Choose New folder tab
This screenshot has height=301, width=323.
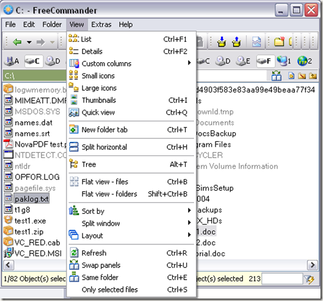coord(131,130)
